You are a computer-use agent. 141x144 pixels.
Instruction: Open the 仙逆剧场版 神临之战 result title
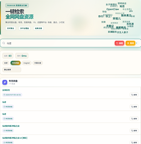click(11, 126)
